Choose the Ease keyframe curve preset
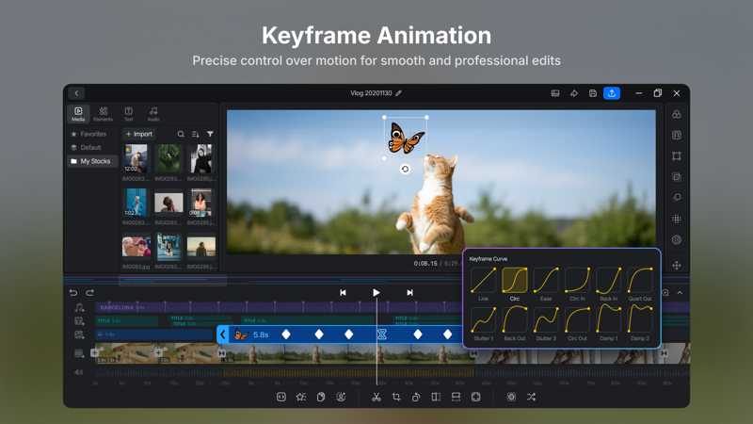 tap(546, 285)
